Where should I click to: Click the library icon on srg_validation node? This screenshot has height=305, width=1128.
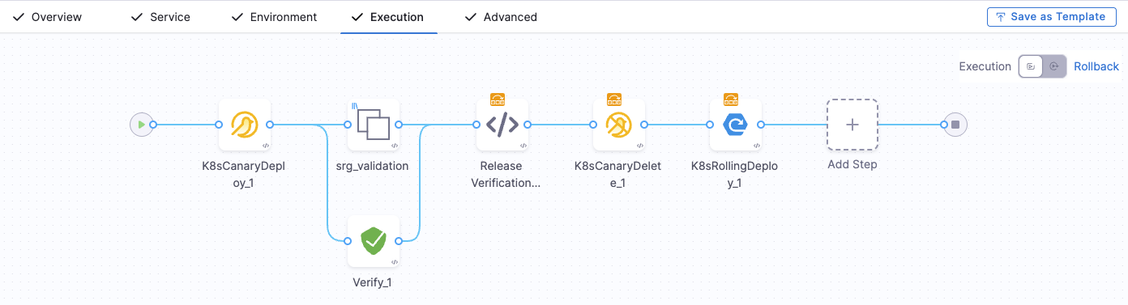click(x=354, y=105)
